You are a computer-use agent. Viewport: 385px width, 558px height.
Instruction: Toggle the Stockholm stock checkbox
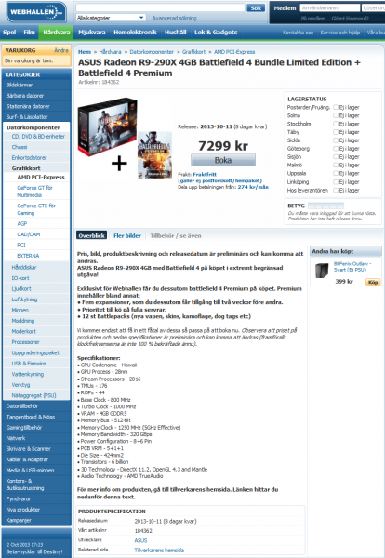point(336,124)
